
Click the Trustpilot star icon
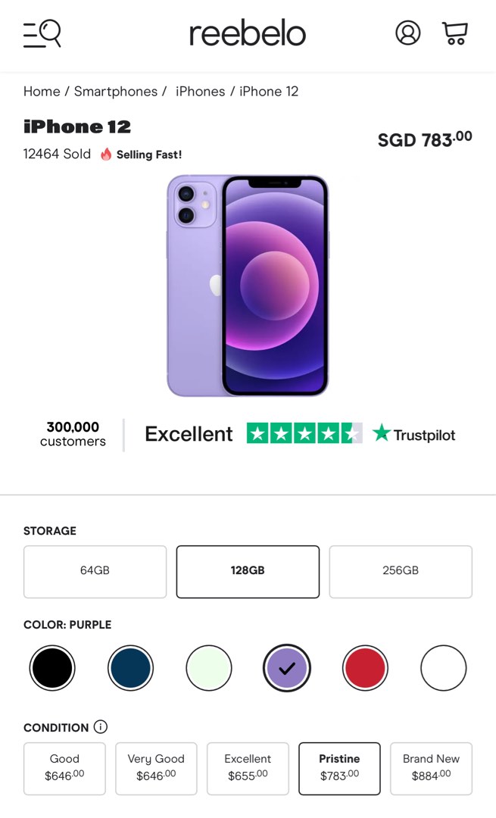(x=380, y=434)
